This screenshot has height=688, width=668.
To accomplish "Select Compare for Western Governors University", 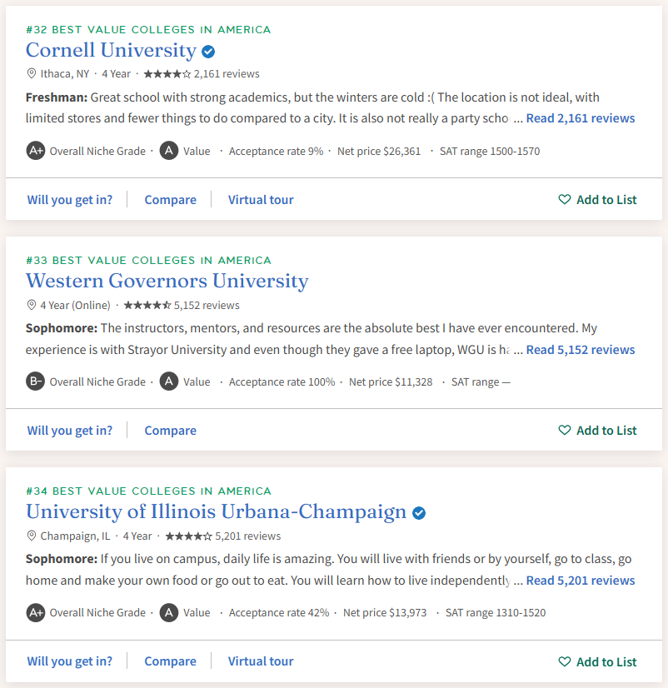I will click(x=170, y=431).
